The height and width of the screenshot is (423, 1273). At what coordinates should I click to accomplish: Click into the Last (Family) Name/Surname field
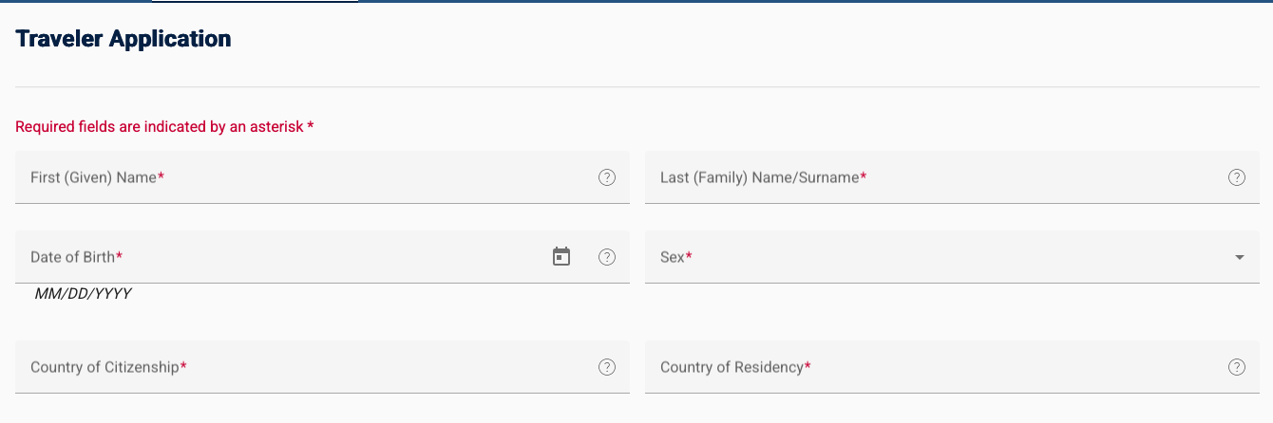click(x=931, y=177)
